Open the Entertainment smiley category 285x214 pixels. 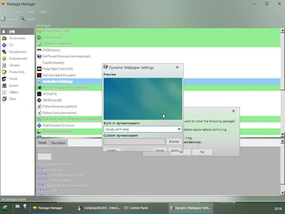[x=17, y=59]
